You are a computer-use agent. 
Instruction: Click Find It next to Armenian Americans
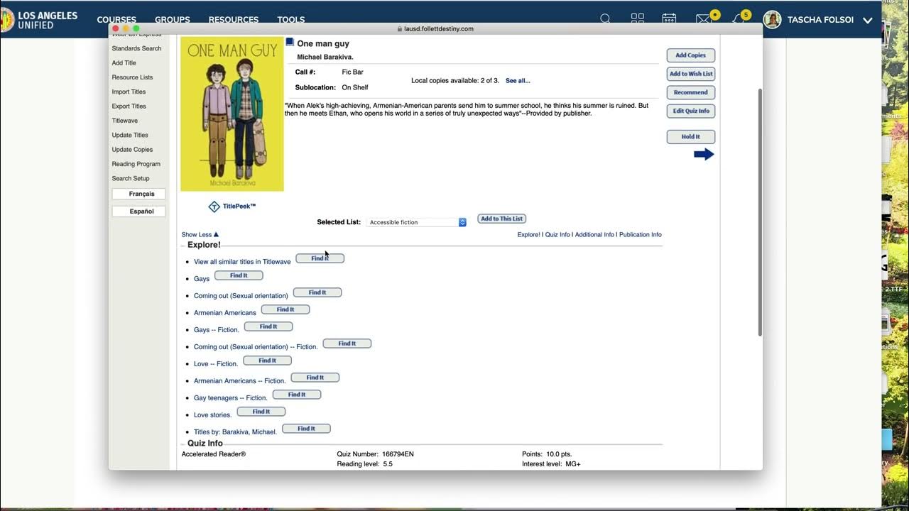click(x=285, y=309)
